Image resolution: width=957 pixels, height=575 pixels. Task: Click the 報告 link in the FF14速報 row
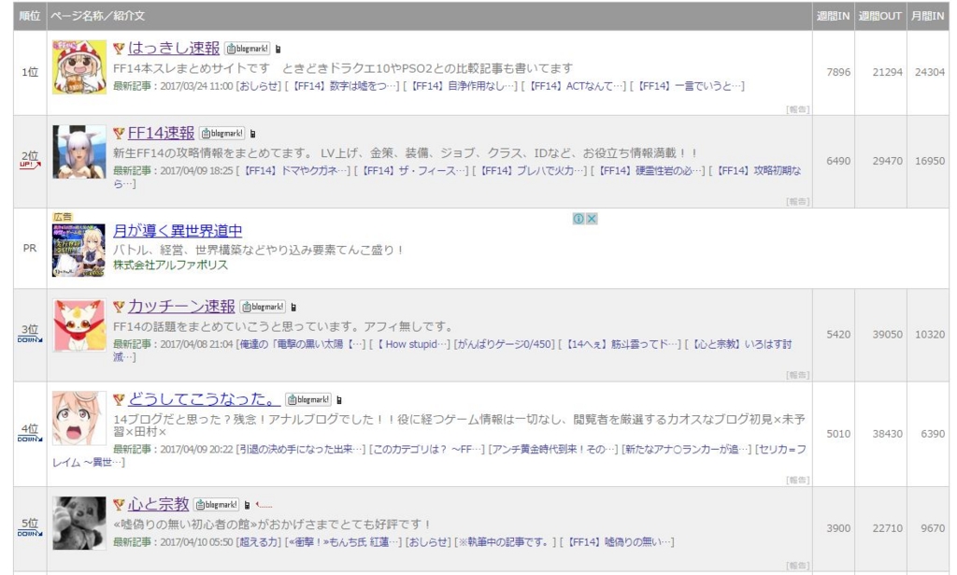click(798, 201)
